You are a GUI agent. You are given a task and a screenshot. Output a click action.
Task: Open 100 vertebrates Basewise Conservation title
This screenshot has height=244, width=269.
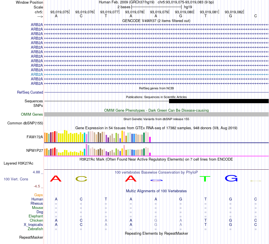[x=156, y=172]
